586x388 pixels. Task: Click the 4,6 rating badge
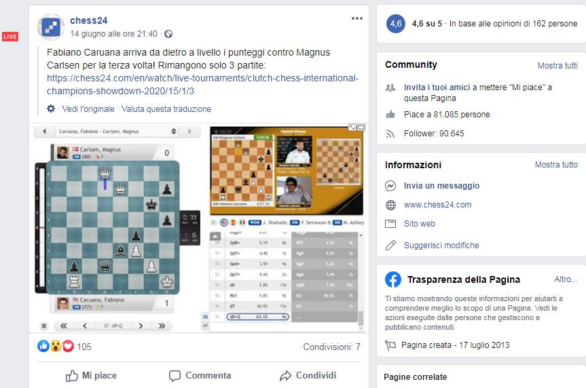pos(396,24)
